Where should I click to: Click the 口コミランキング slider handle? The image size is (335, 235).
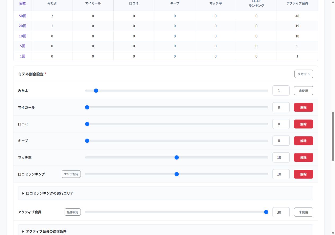tap(177, 174)
